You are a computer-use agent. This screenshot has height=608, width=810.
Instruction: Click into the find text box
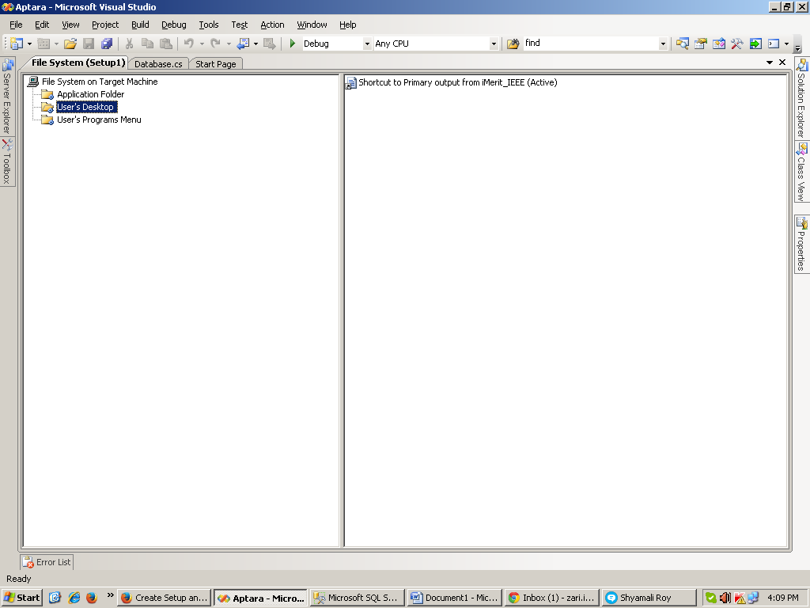[x=591, y=44]
